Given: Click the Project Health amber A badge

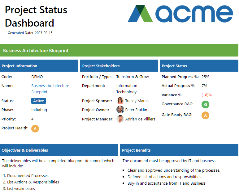Looking at the screenshot, I should click(x=35, y=129).
